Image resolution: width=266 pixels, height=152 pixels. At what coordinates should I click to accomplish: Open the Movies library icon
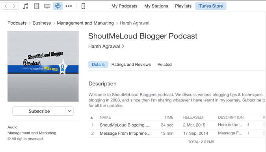37,6
